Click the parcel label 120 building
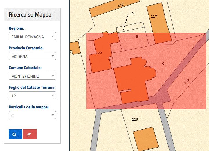Image resolution: width=209 pixels, height=151 pixels. pos(99,53)
